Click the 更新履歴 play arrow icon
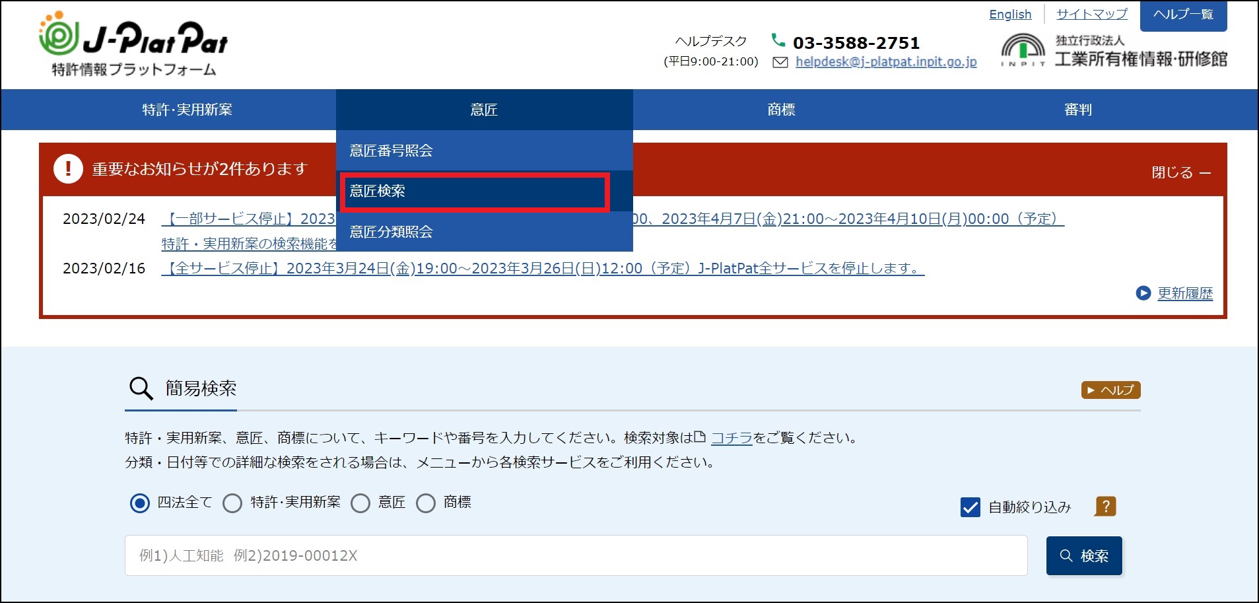The width and height of the screenshot is (1259, 603). pyautogui.click(x=1143, y=293)
